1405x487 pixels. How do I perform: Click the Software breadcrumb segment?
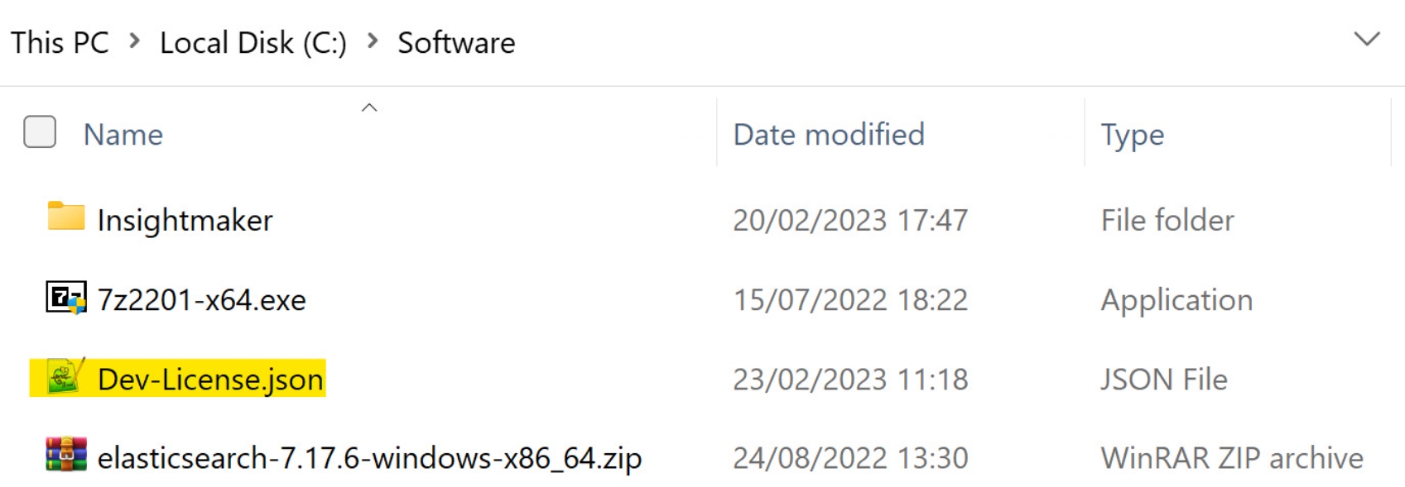456,43
